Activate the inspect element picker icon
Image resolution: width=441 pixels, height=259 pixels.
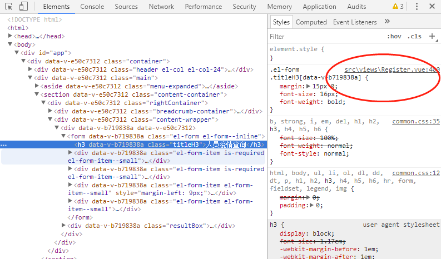click(9, 7)
